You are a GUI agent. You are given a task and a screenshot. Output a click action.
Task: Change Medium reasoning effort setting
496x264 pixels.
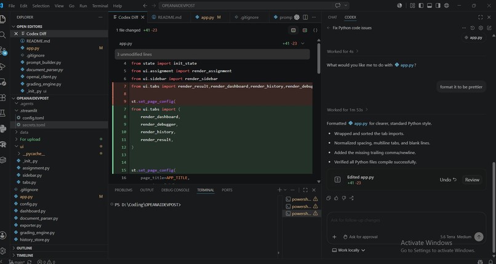464,237
